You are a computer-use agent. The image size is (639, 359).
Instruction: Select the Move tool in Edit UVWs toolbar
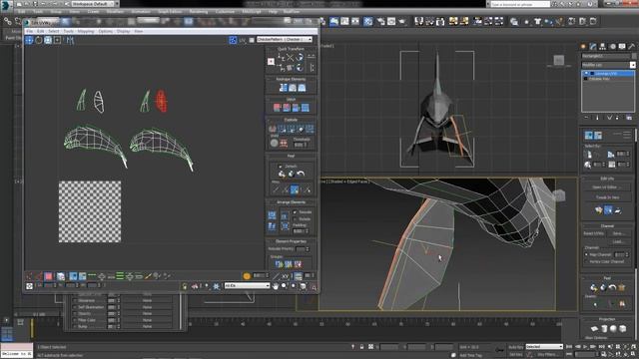(29, 40)
